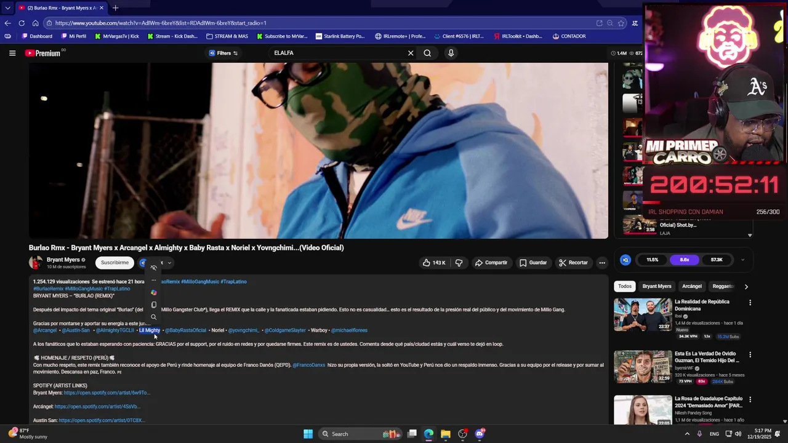This screenshot has width=788, height=443.
Task: Open La Rosa de Guadalupe video thumbnail
Action: (643, 410)
